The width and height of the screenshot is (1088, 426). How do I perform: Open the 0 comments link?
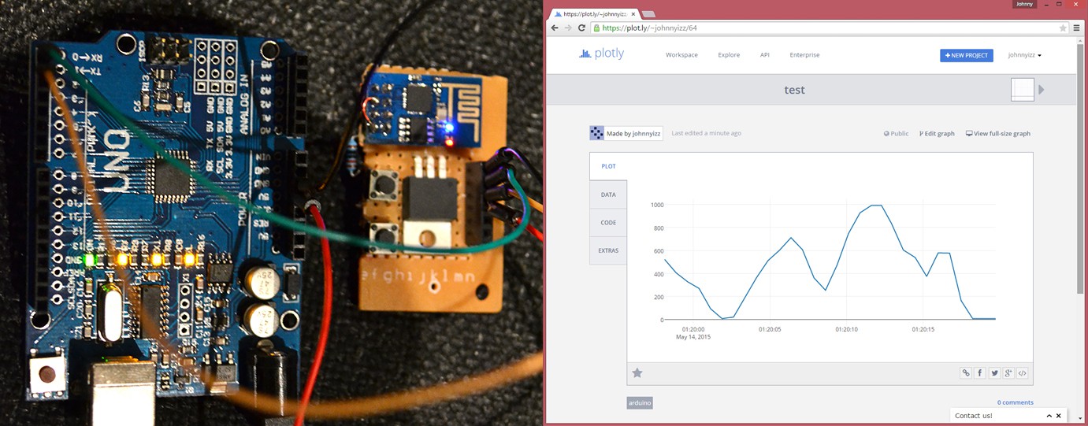(x=1015, y=402)
